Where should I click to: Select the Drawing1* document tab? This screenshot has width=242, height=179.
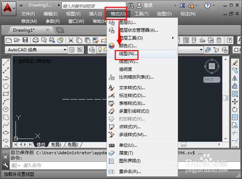30,30
